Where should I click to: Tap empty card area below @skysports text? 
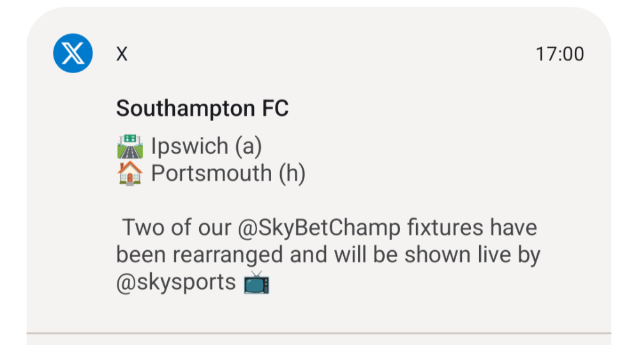(319, 312)
